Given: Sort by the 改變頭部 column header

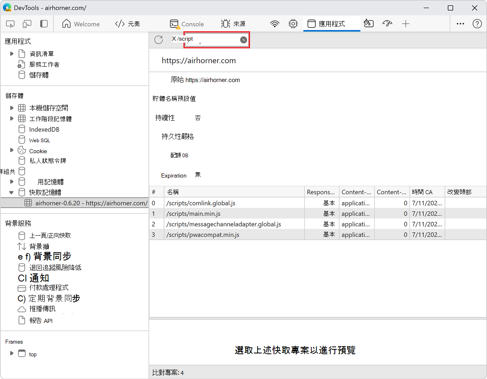Looking at the screenshot, I should [x=465, y=192].
